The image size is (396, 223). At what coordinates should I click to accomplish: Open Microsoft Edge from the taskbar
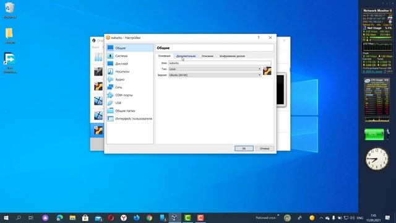pyautogui.click(x=59, y=217)
